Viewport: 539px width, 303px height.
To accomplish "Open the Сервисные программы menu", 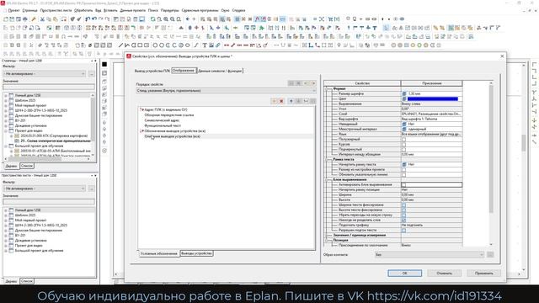I will click(x=200, y=10).
